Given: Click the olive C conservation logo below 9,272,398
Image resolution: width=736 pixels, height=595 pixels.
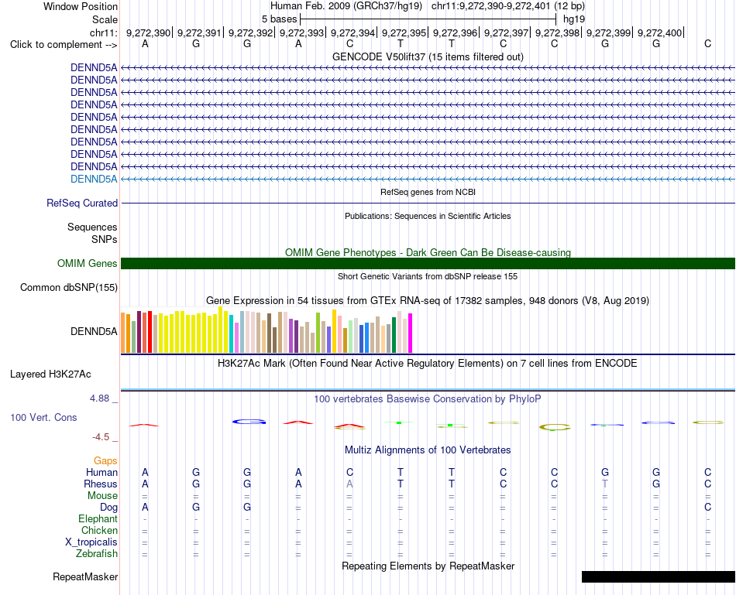Looking at the screenshot, I should click(x=555, y=427).
